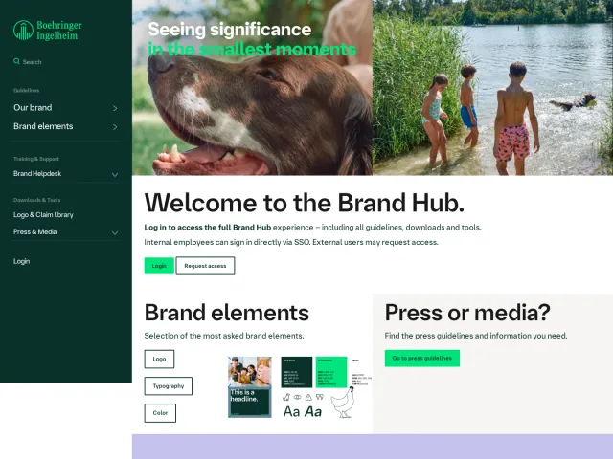
Task: Expand Our brand chevron arrow
Action: pyautogui.click(x=115, y=108)
